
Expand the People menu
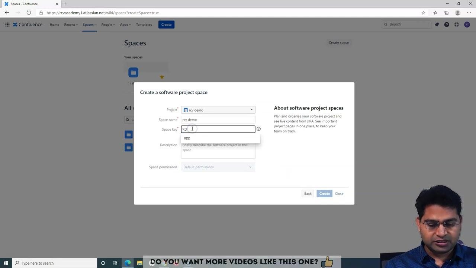(108, 25)
